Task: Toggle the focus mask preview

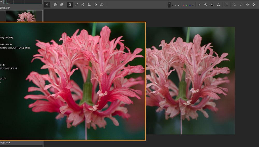Action: [x=199, y=5]
